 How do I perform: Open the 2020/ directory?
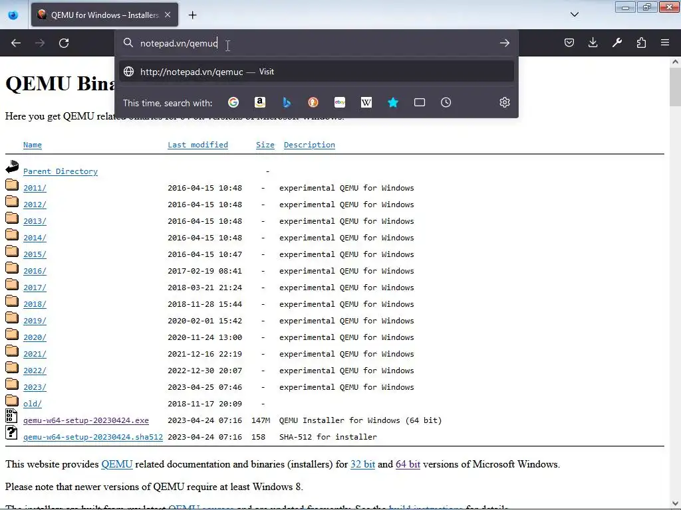click(35, 337)
